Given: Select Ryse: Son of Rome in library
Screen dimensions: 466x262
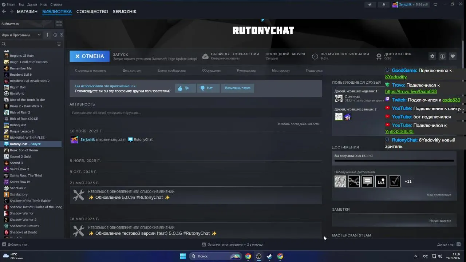Looking at the screenshot, I should 24,150.
